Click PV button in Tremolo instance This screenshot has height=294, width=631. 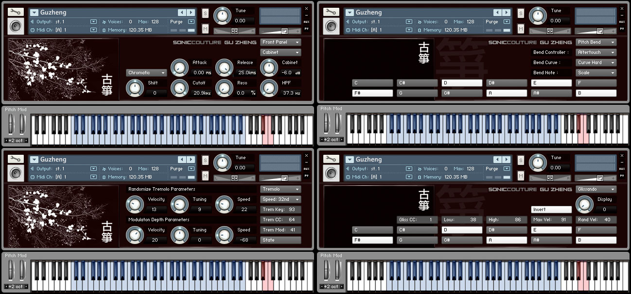306,175
